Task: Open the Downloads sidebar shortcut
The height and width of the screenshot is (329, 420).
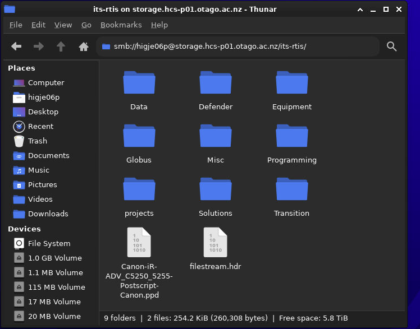Action: pyautogui.click(x=48, y=214)
